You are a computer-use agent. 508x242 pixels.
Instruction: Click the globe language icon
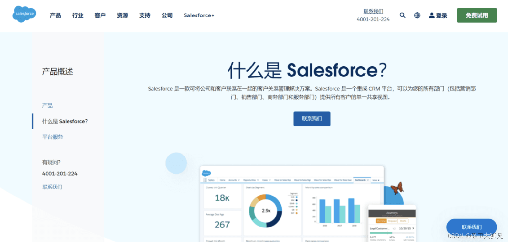pyautogui.click(x=417, y=15)
